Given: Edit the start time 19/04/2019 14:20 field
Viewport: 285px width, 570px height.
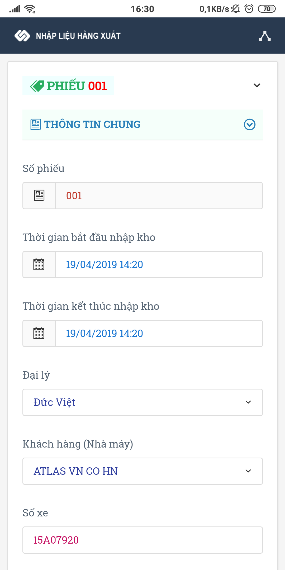Looking at the screenshot, I should click(x=158, y=265).
